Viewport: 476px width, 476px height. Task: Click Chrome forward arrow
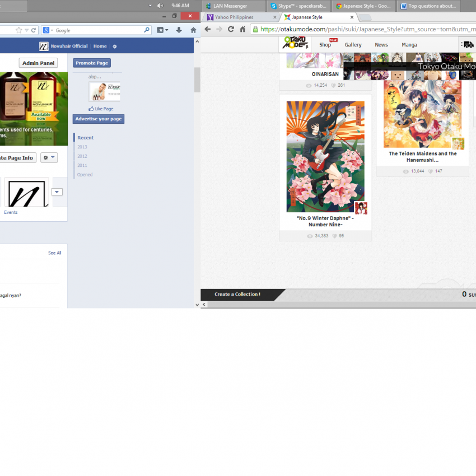click(219, 29)
